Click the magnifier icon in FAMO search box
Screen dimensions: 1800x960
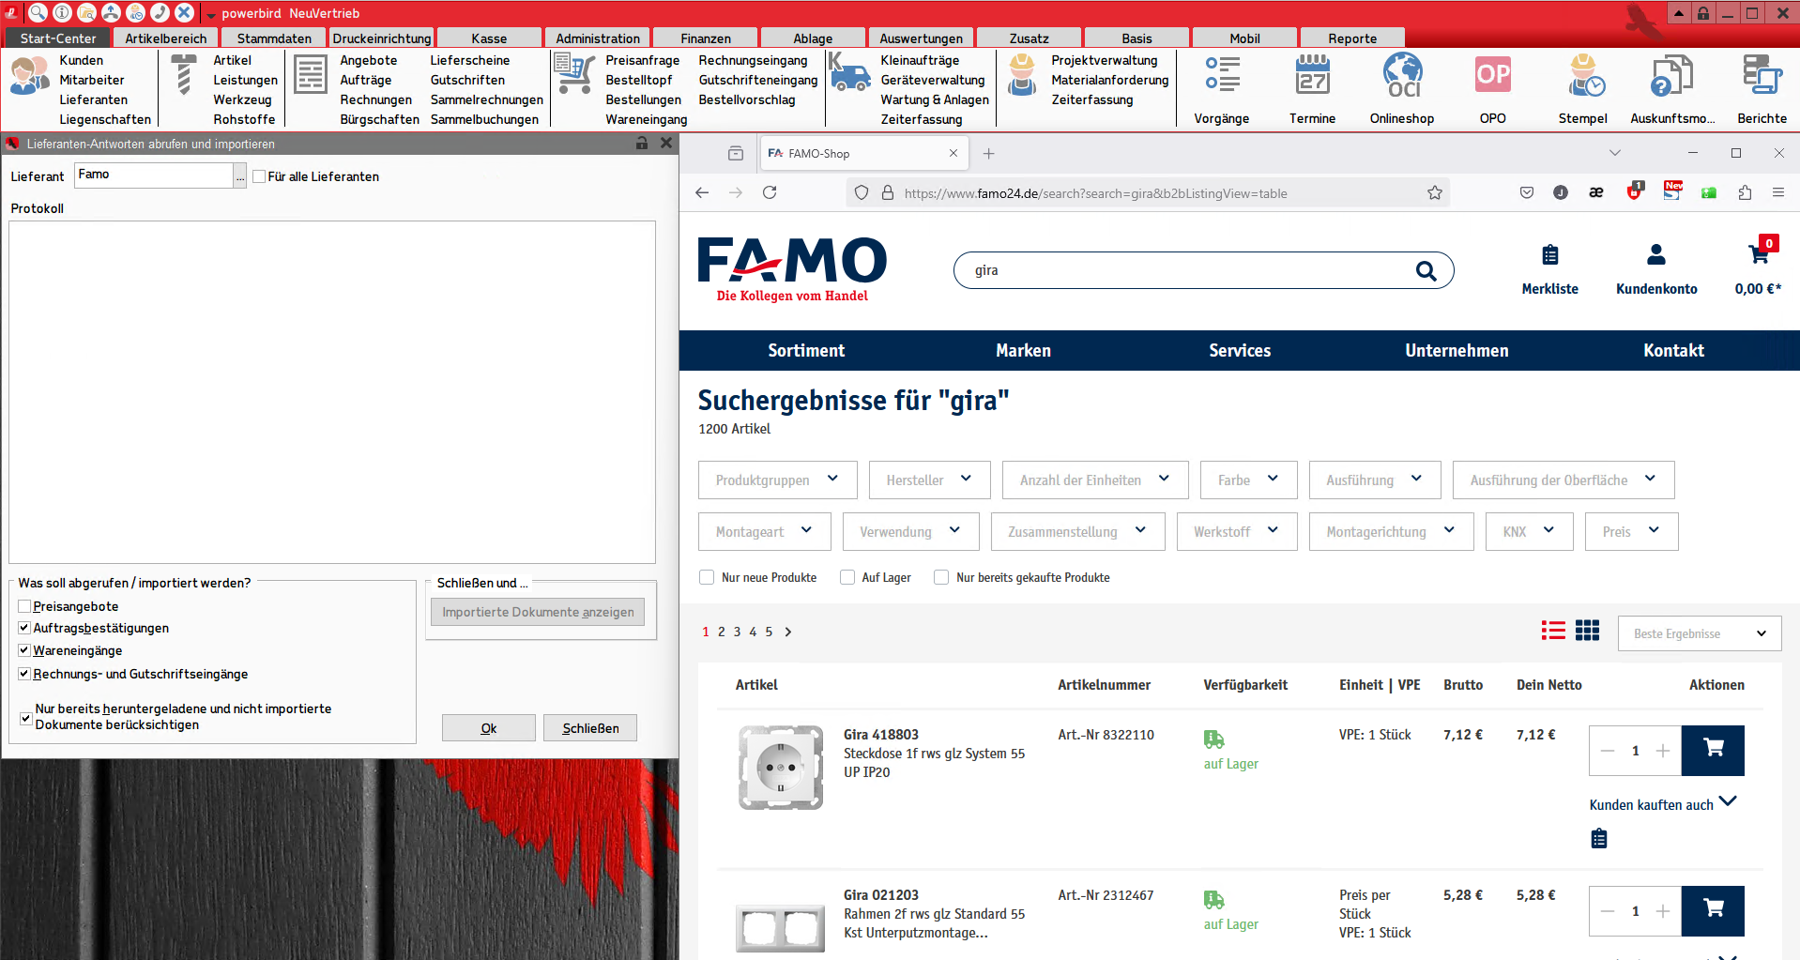1426,271
